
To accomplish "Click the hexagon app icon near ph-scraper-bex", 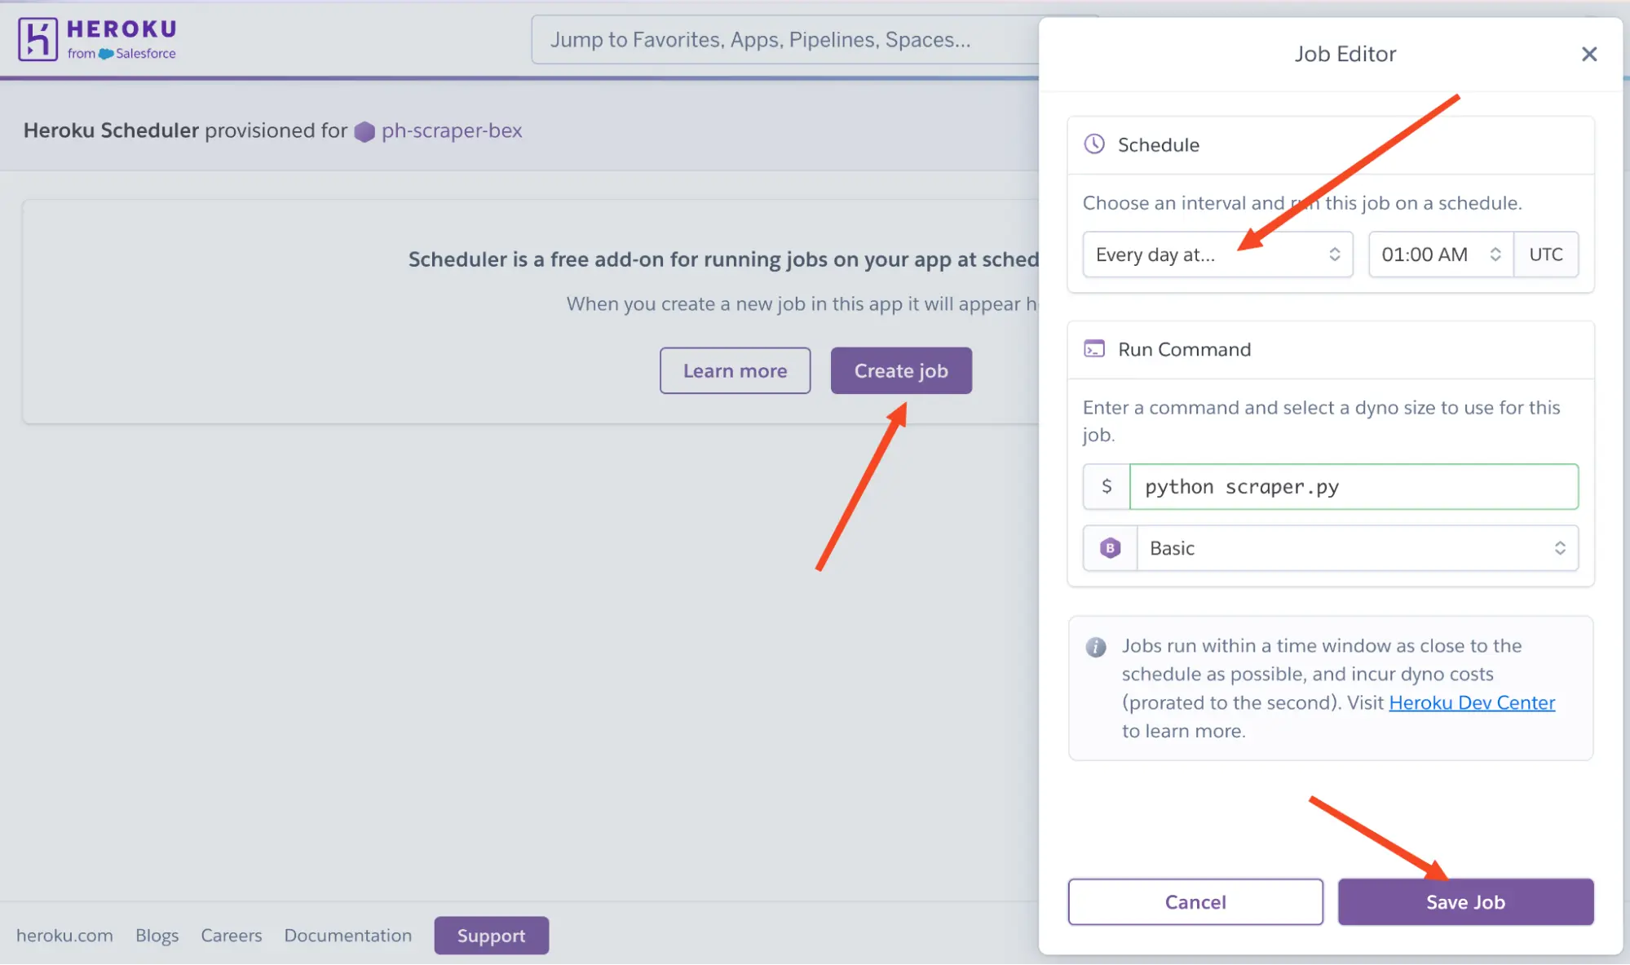I will pyautogui.click(x=365, y=131).
